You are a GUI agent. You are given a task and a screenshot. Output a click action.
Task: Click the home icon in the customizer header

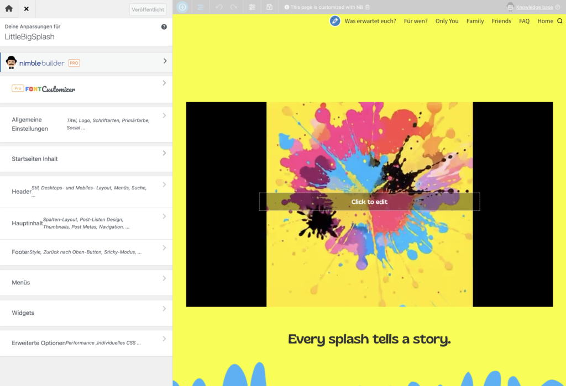coord(9,9)
